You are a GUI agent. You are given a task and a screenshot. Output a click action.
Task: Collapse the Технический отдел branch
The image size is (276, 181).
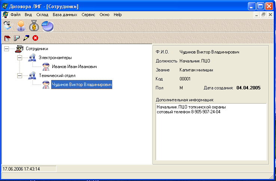(x=19, y=76)
